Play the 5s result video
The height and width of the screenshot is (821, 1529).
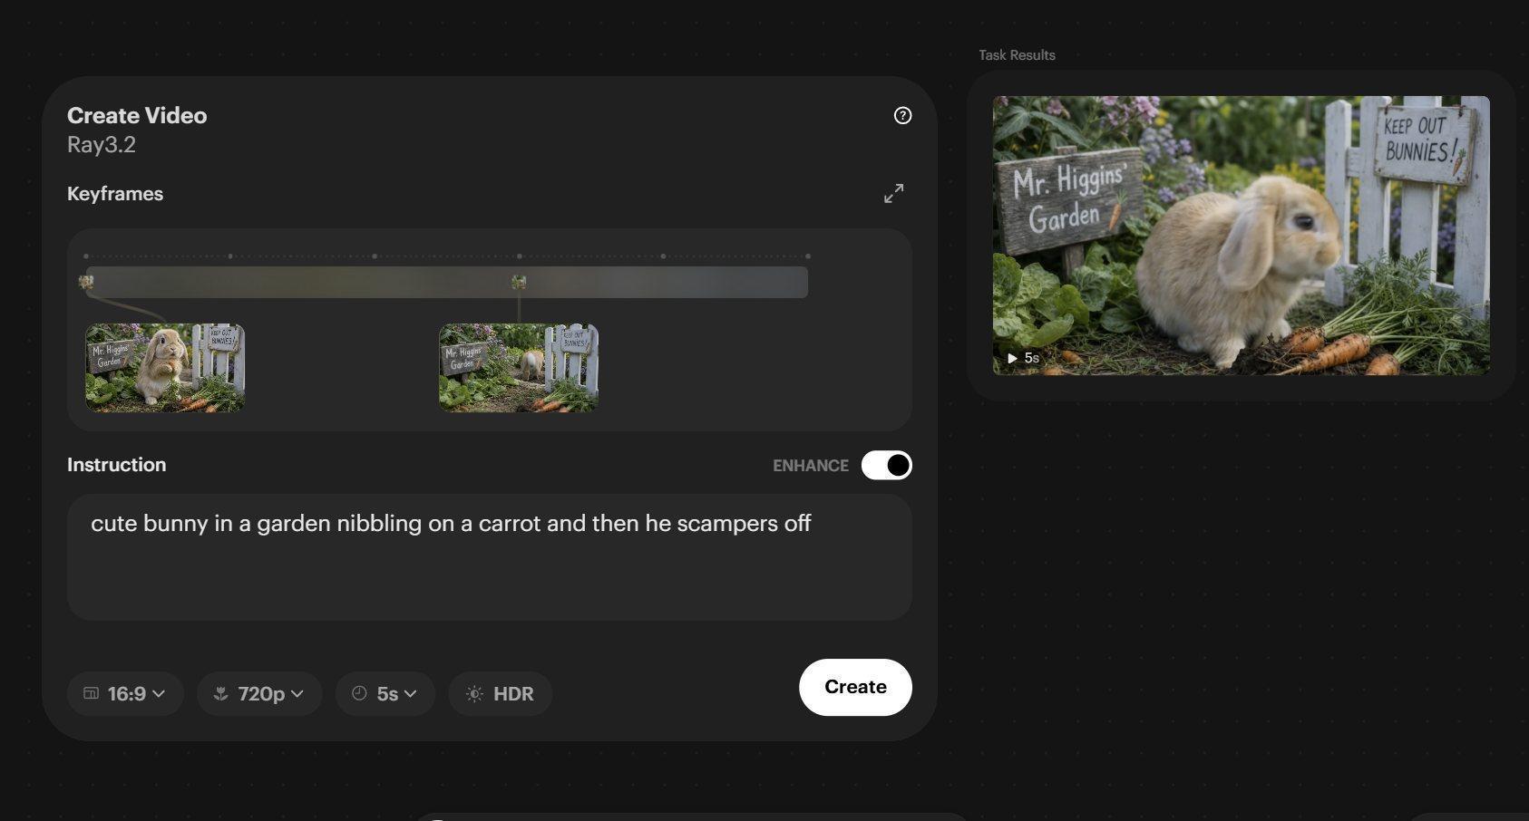click(x=1012, y=358)
